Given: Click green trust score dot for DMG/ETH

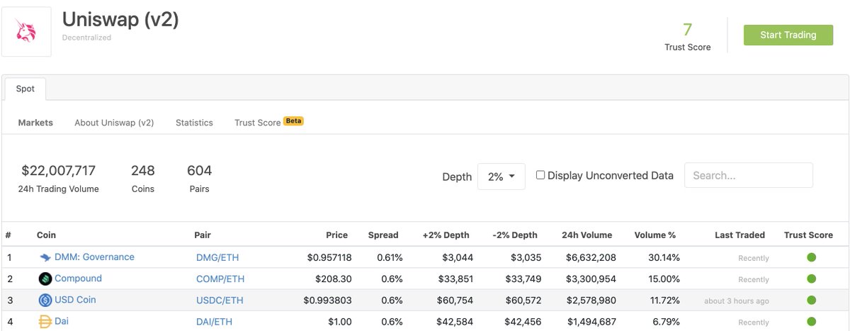Looking at the screenshot, I should (812, 257).
